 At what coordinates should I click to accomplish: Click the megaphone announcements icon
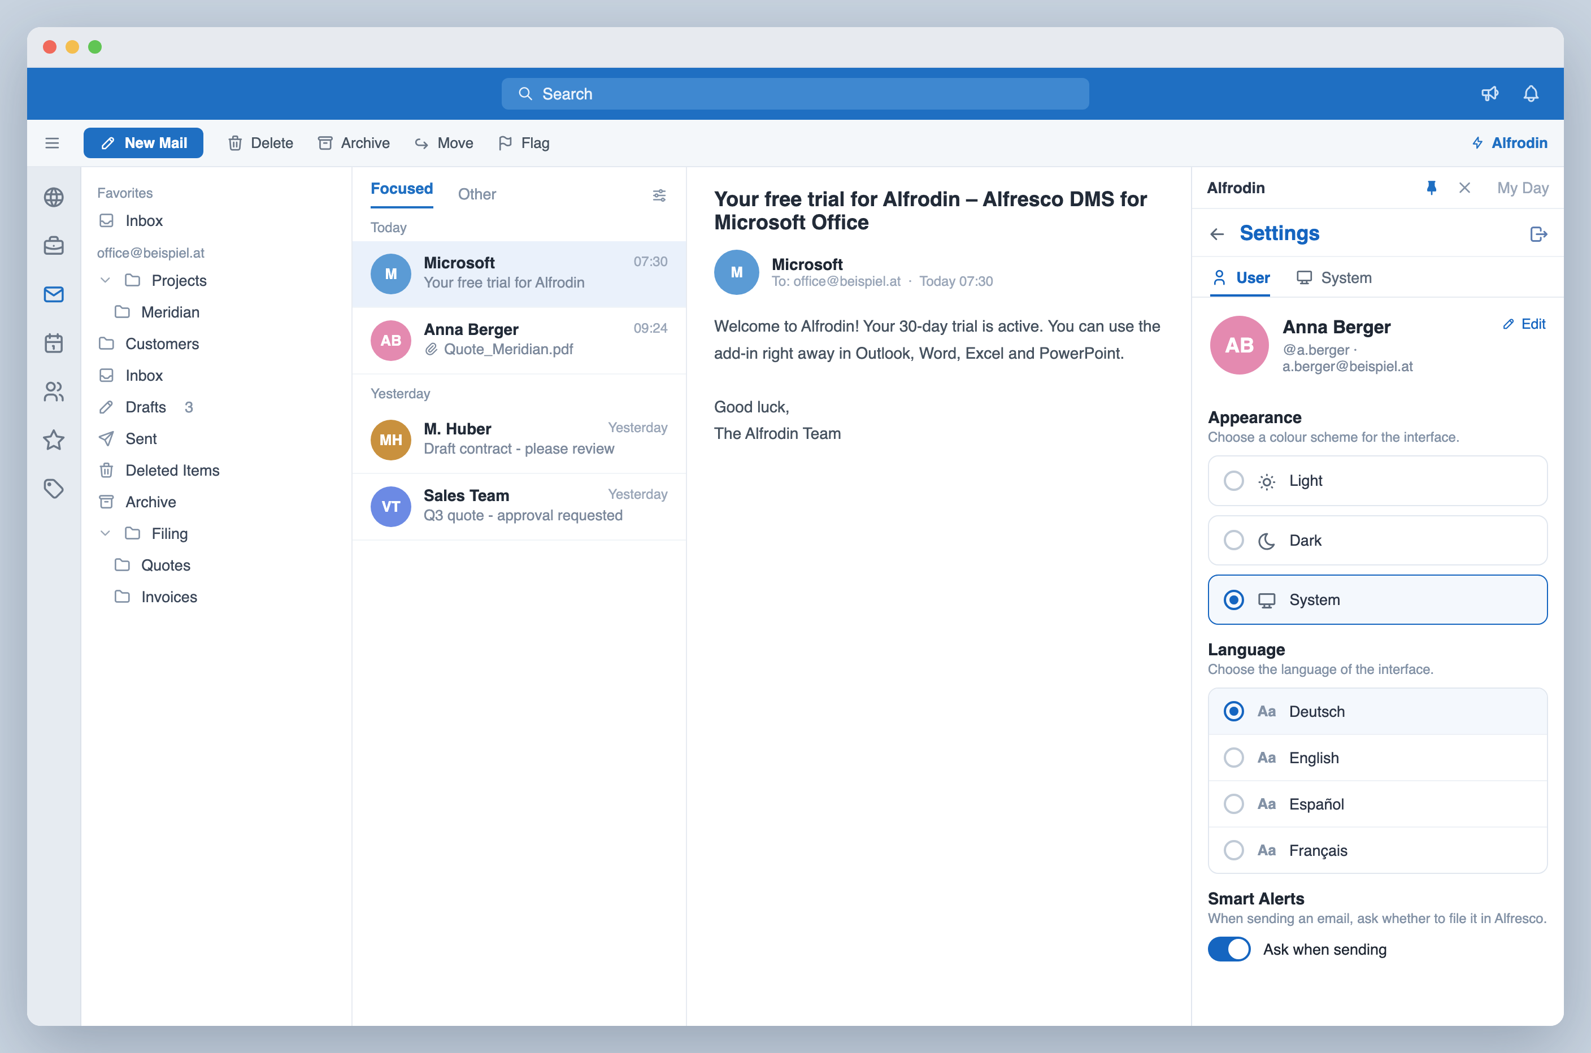pyautogui.click(x=1490, y=94)
